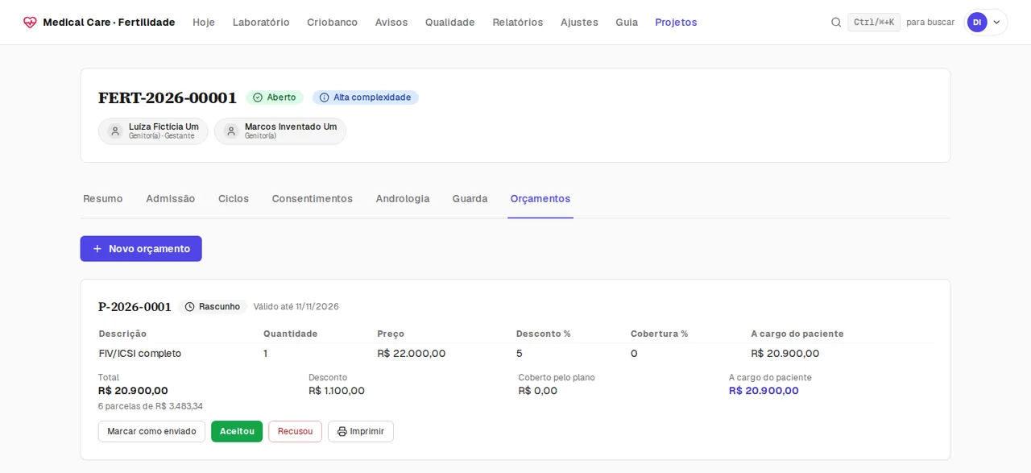Click the DI user avatar
Viewport: 1031px width, 473px height.
(x=977, y=23)
